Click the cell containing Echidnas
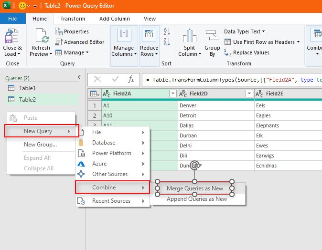 tap(288, 166)
